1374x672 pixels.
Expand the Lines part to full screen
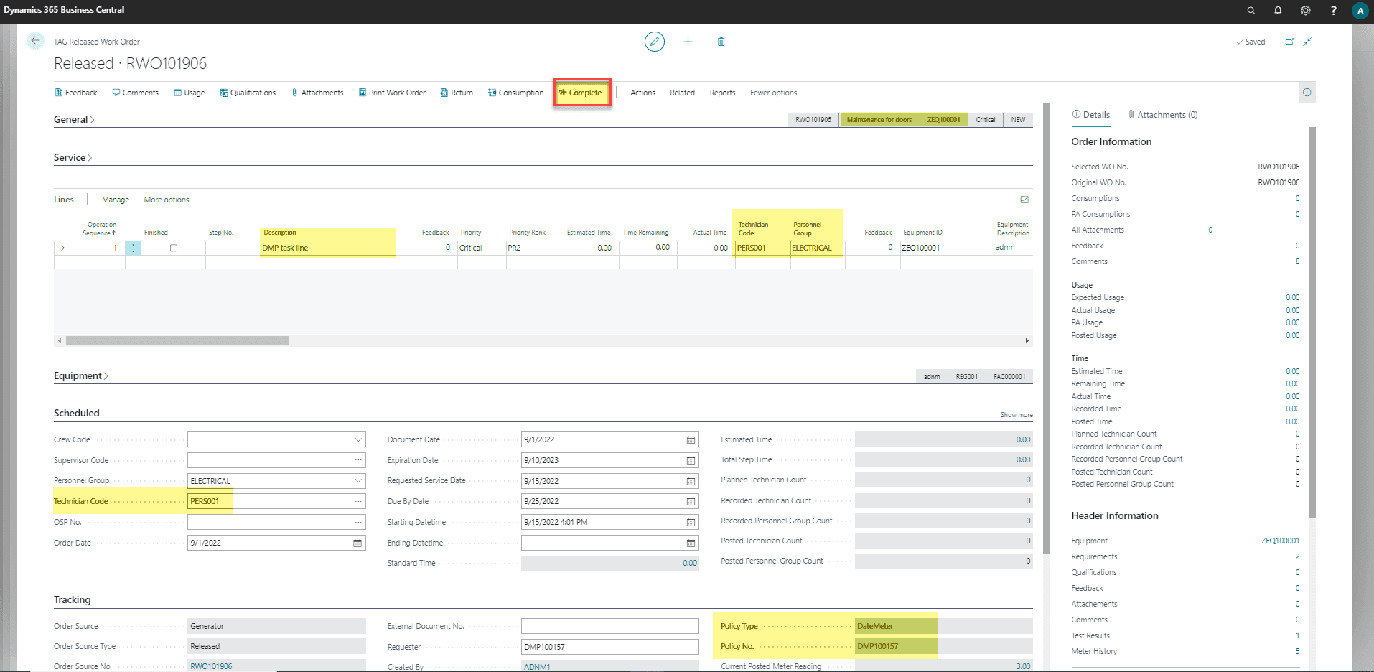click(1024, 200)
